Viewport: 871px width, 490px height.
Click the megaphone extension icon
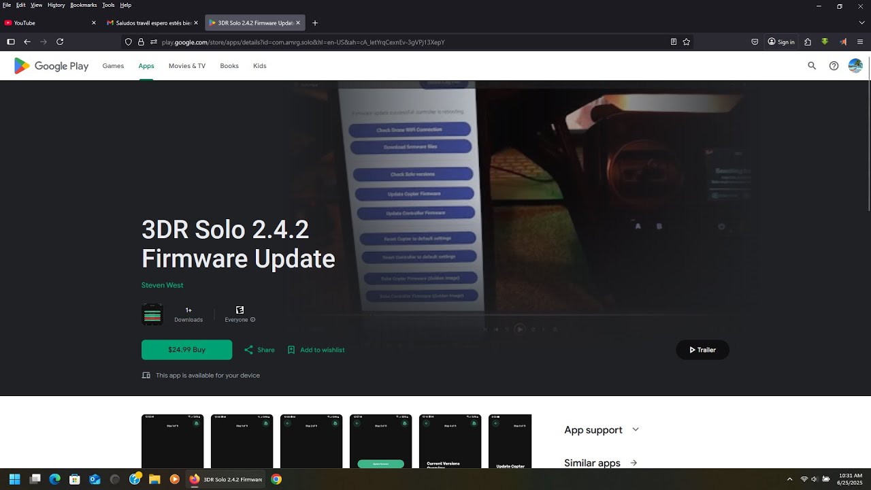[843, 42]
